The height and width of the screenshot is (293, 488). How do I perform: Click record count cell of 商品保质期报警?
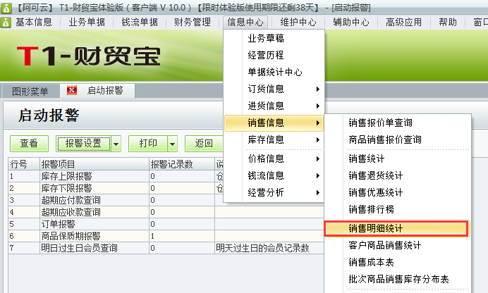pos(182,236)
